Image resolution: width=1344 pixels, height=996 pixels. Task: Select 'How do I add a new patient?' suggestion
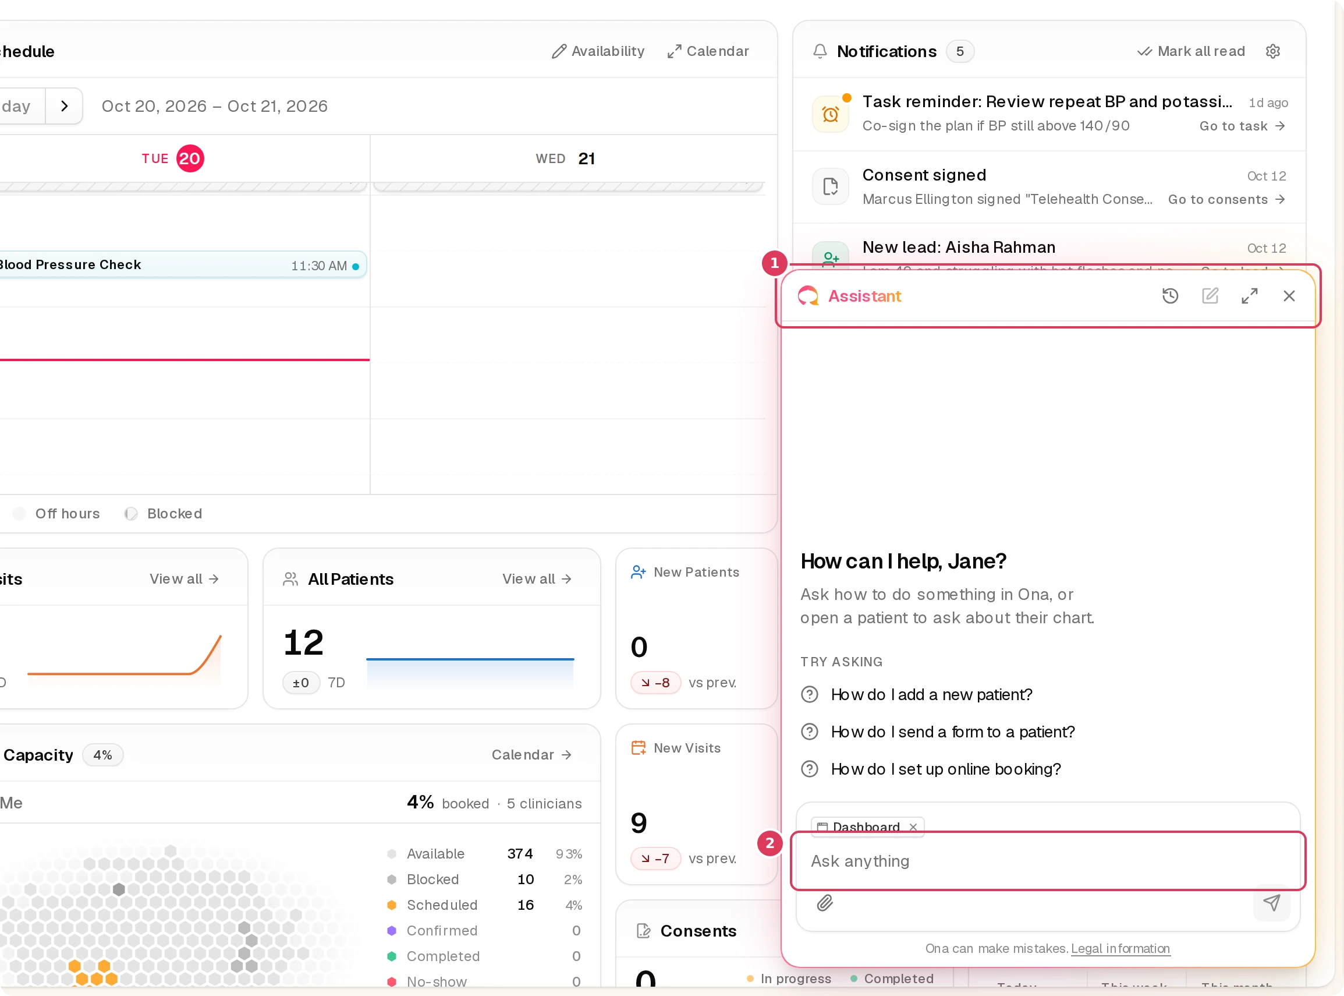[x=931, y=694]
